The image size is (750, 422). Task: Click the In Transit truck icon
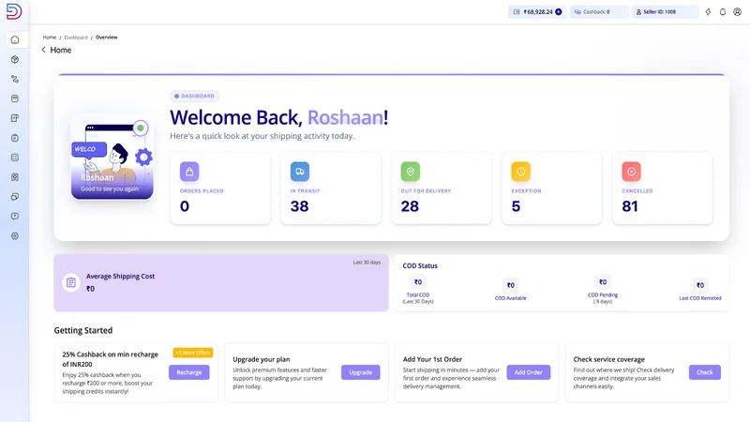pos(300,172)
